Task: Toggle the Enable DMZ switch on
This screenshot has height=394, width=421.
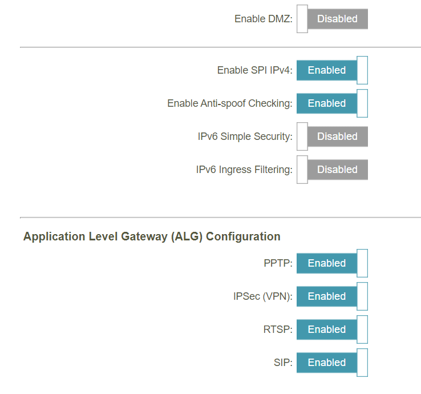Action: point(332,19)
